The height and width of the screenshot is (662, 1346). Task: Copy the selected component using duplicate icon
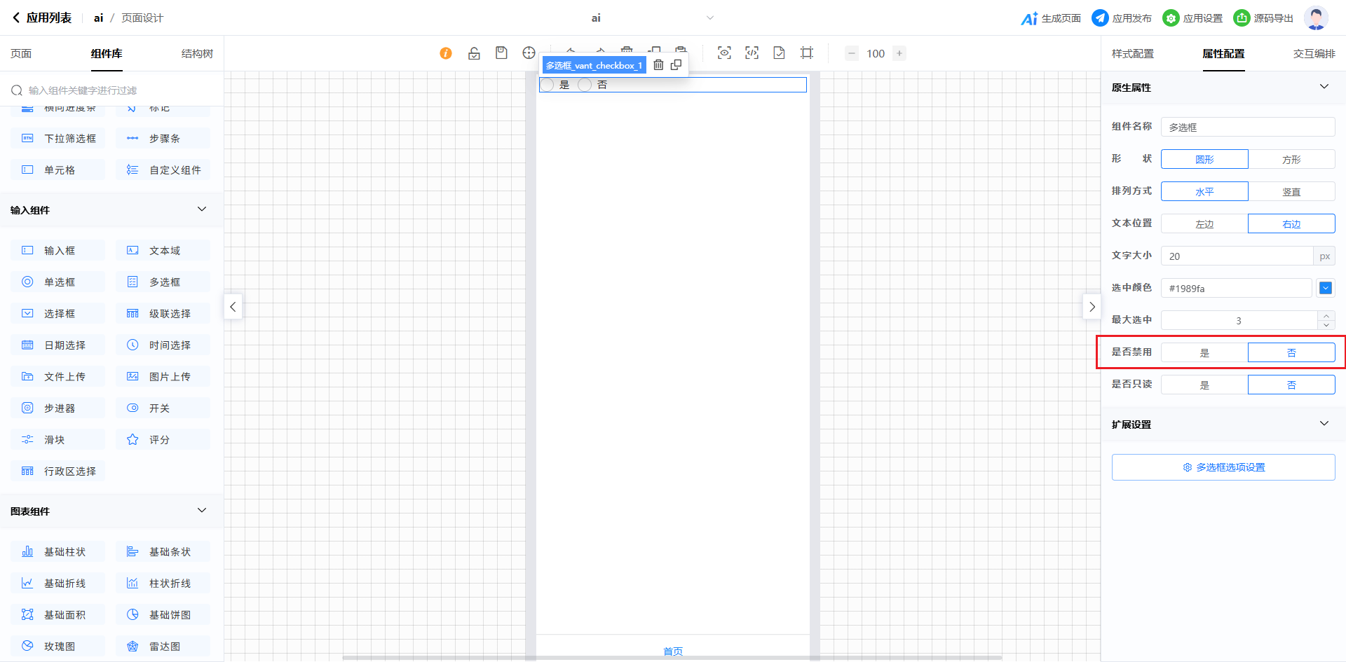(676, 65)
